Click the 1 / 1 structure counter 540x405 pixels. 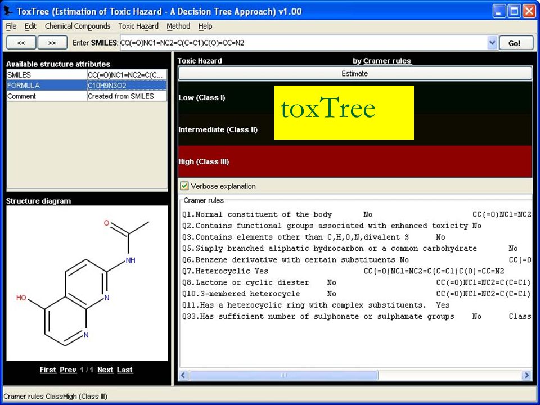tap(87, 370)
